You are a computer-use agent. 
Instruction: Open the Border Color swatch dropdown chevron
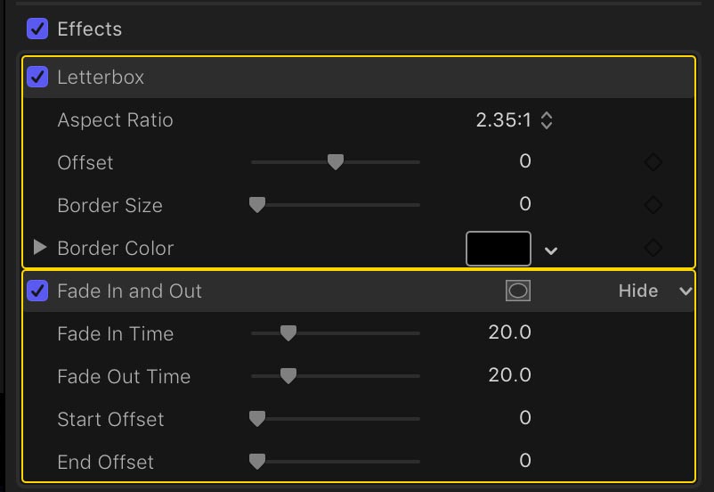click(x=551, y=250)
